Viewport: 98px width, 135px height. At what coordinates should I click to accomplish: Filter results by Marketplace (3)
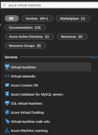click(73, 18)
